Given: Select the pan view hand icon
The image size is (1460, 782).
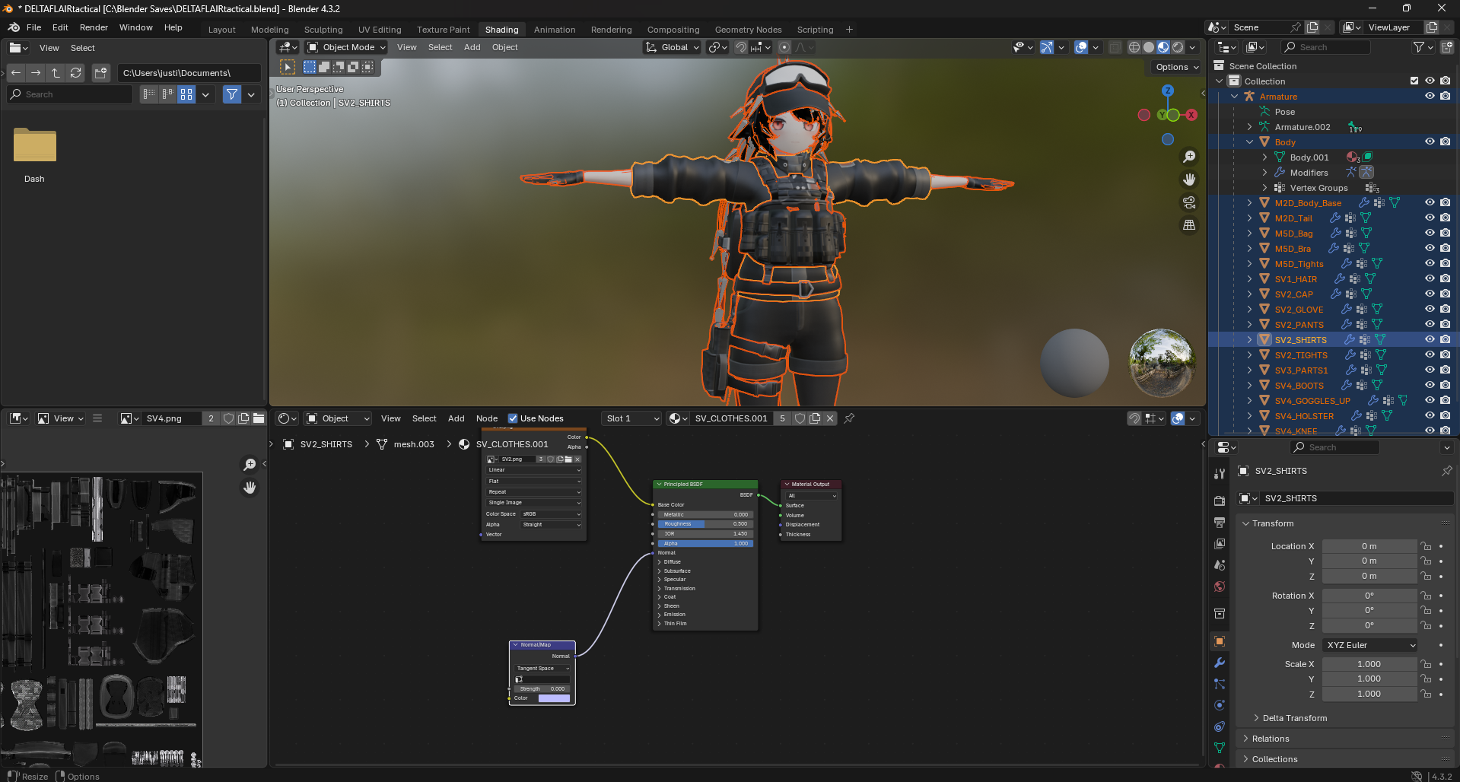Looking at the screenshot, I should pyautogui.click(x=1188, y=180).
